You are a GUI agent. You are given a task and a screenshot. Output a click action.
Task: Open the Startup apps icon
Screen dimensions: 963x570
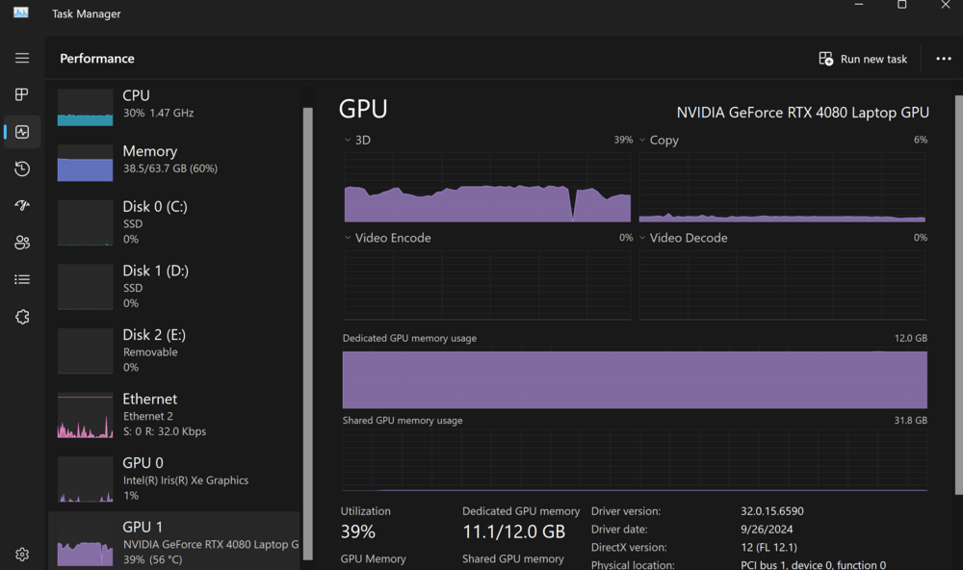coord(22,205)
